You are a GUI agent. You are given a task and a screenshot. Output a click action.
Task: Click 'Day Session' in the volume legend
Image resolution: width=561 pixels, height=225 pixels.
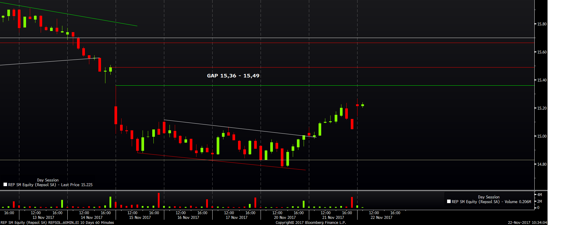[x=489, y=197]
